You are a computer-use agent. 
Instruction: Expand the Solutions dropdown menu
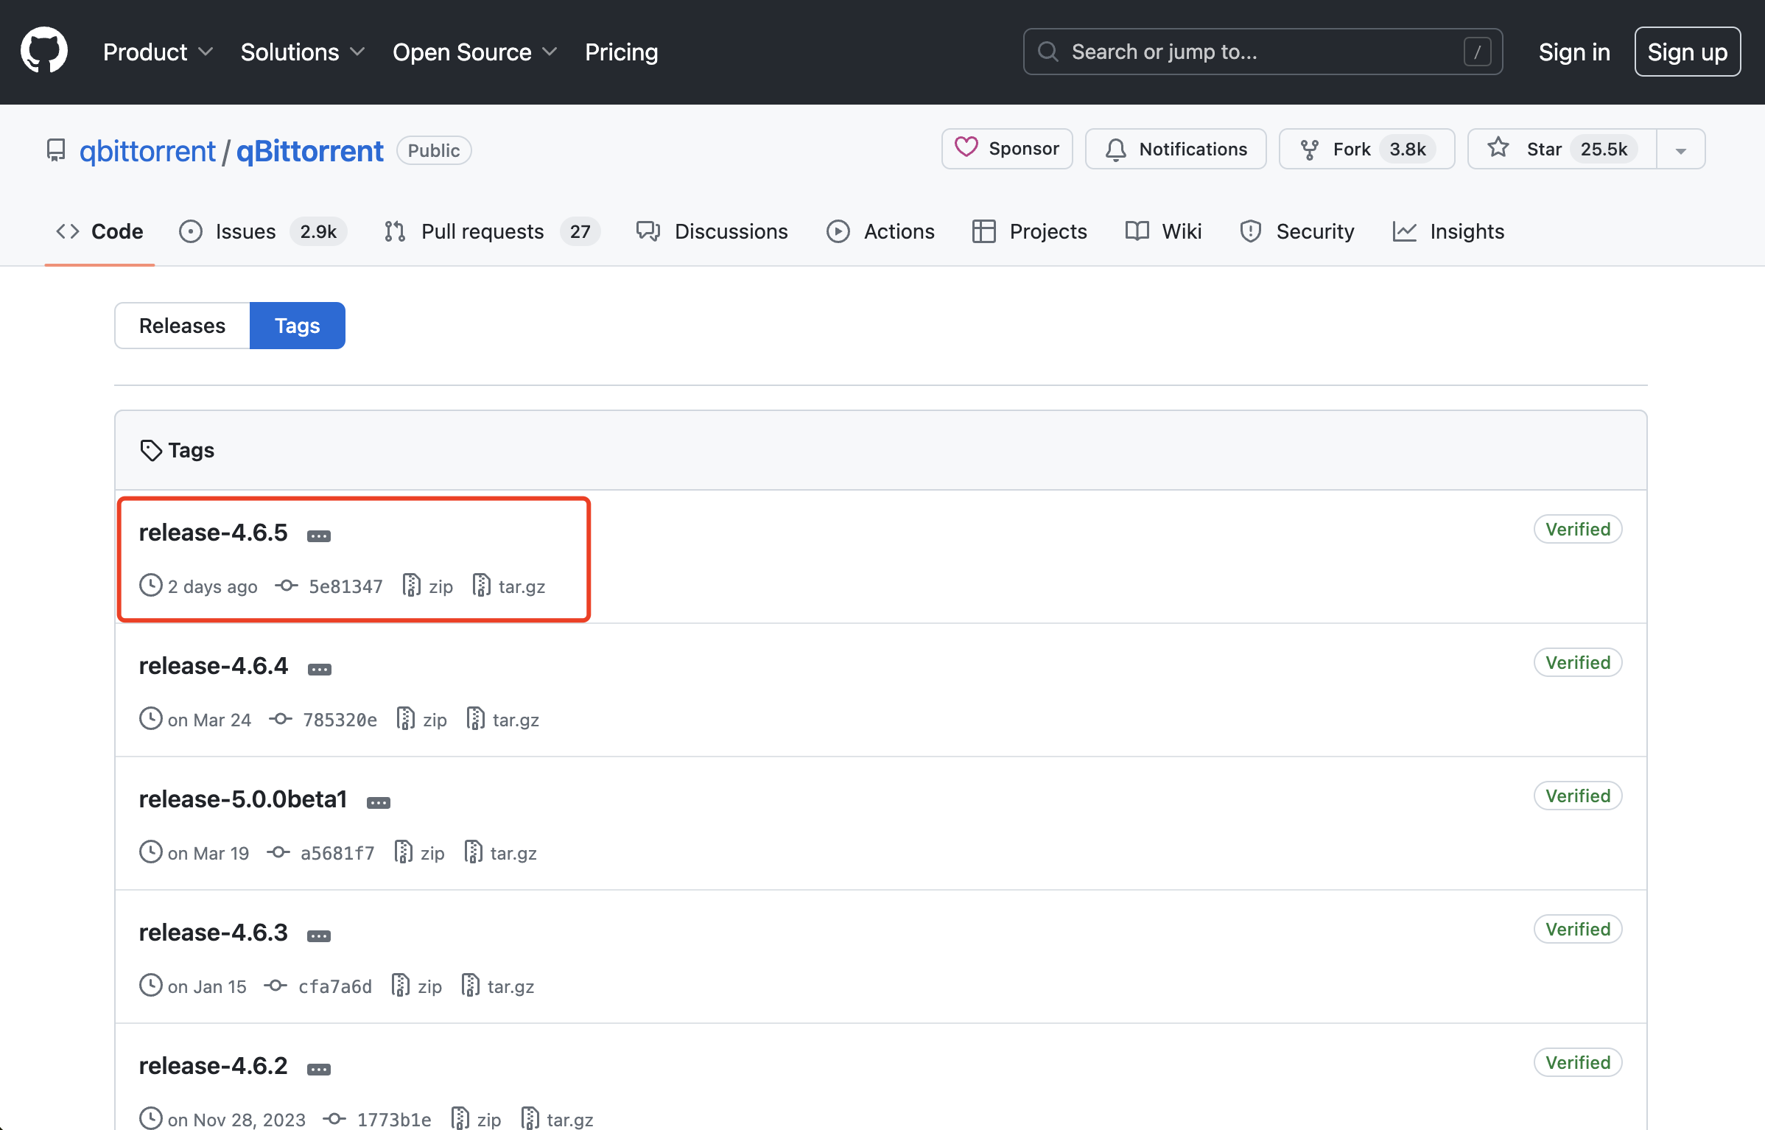(x=303, y=52)
